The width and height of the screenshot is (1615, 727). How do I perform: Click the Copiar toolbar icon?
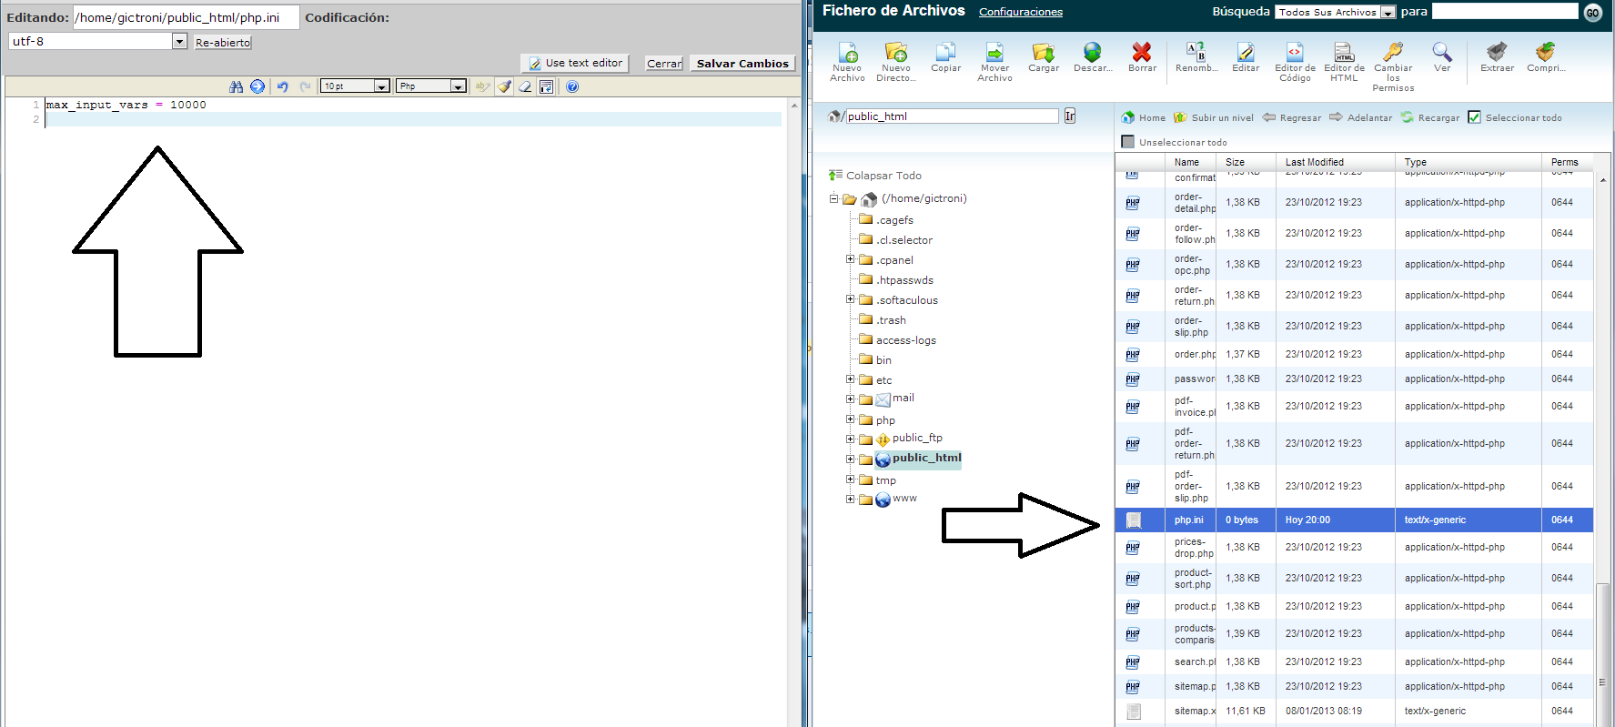945,53
